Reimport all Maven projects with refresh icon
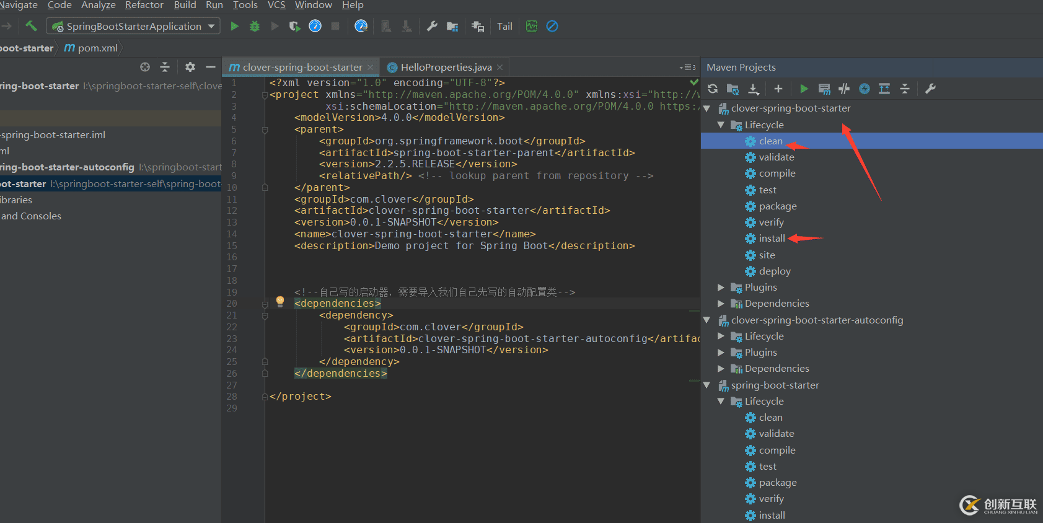This screenshot has height=523, width=1043. point(713,89)
